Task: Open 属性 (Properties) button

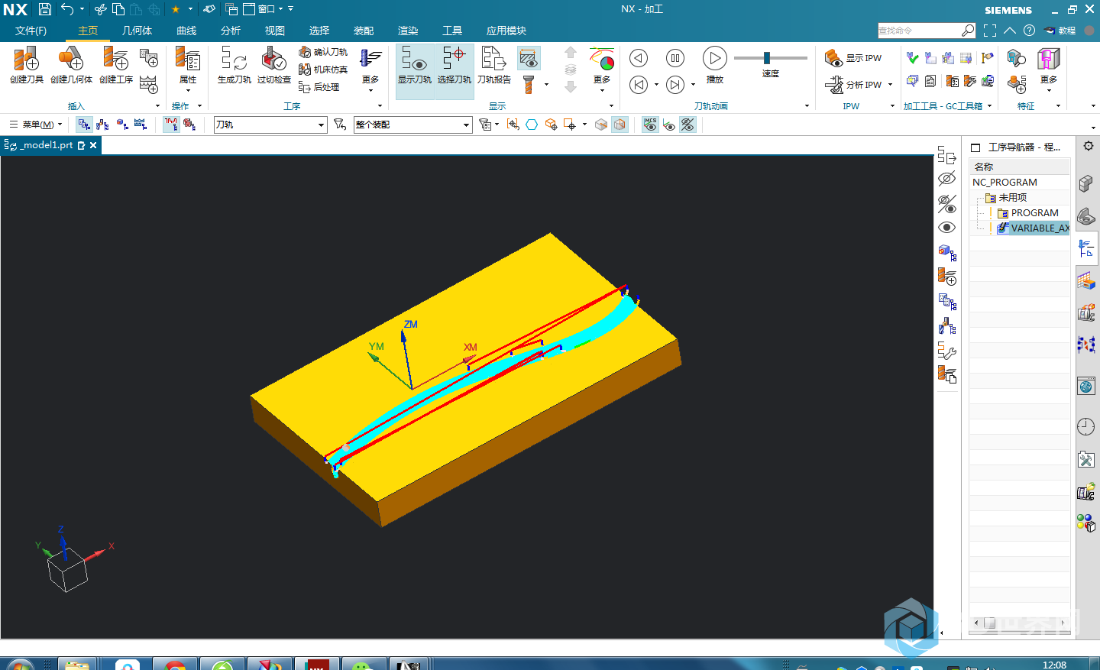Action: point(188,69)
